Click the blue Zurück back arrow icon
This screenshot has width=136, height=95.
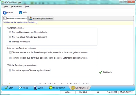[5, 13]
